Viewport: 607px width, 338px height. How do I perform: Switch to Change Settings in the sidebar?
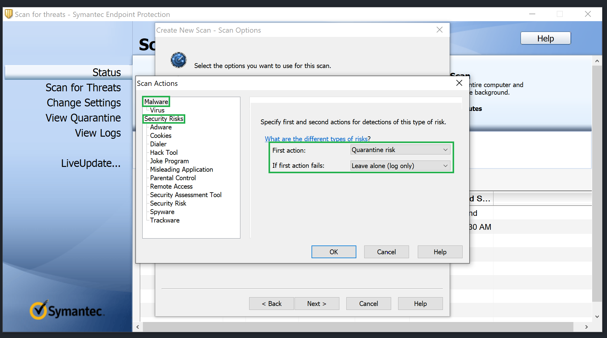[x=84, y=102]
